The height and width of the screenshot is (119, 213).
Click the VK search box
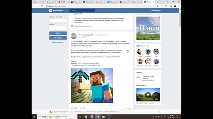(82, 11)
